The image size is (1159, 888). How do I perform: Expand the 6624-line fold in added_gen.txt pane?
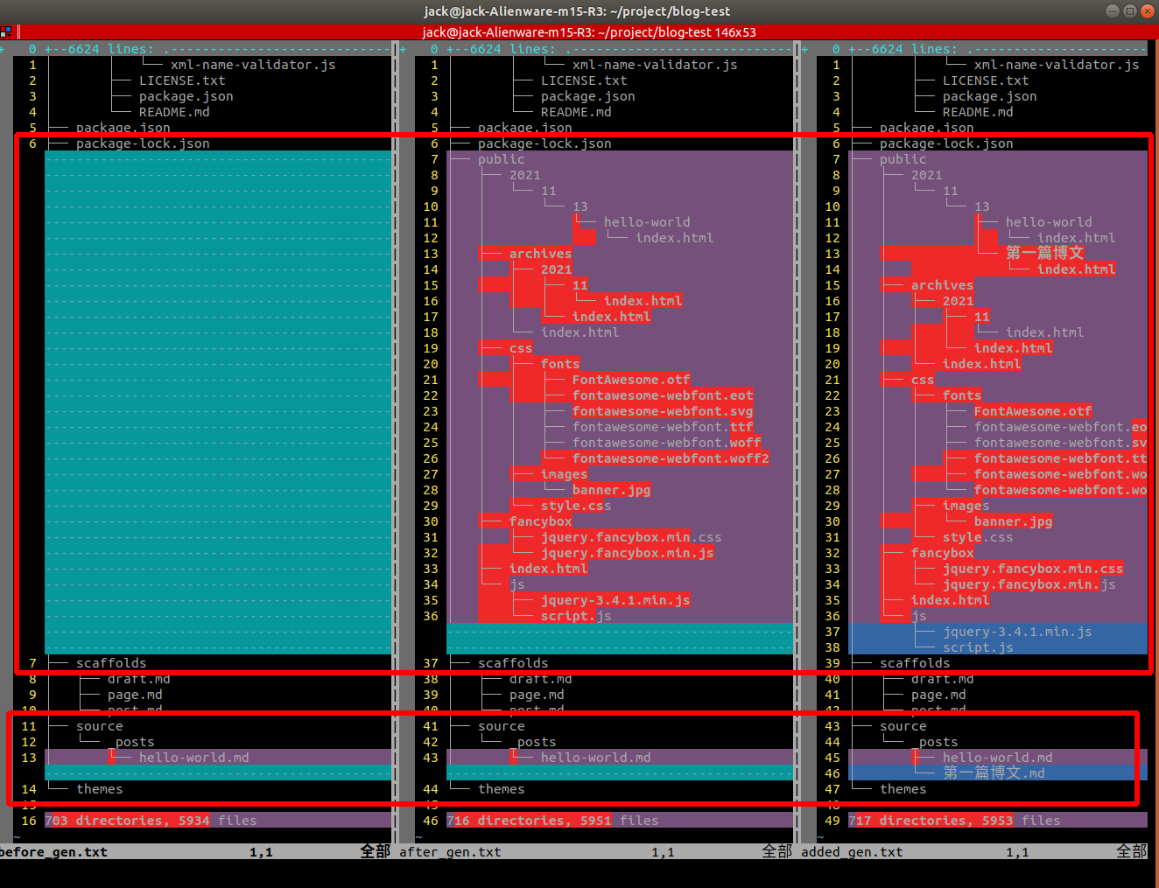[x=979, y=49]
